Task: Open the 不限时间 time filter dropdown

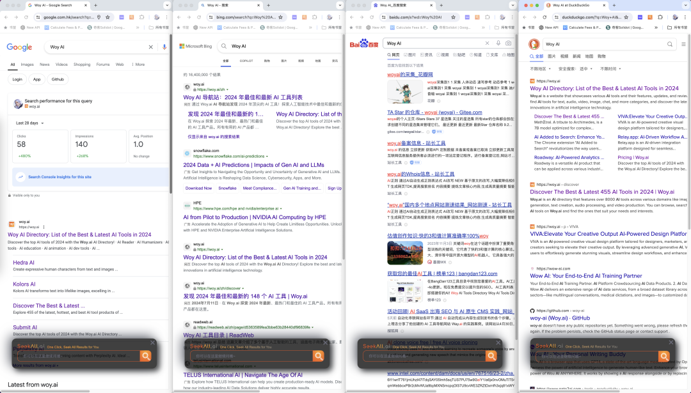Action: [610, 68]
